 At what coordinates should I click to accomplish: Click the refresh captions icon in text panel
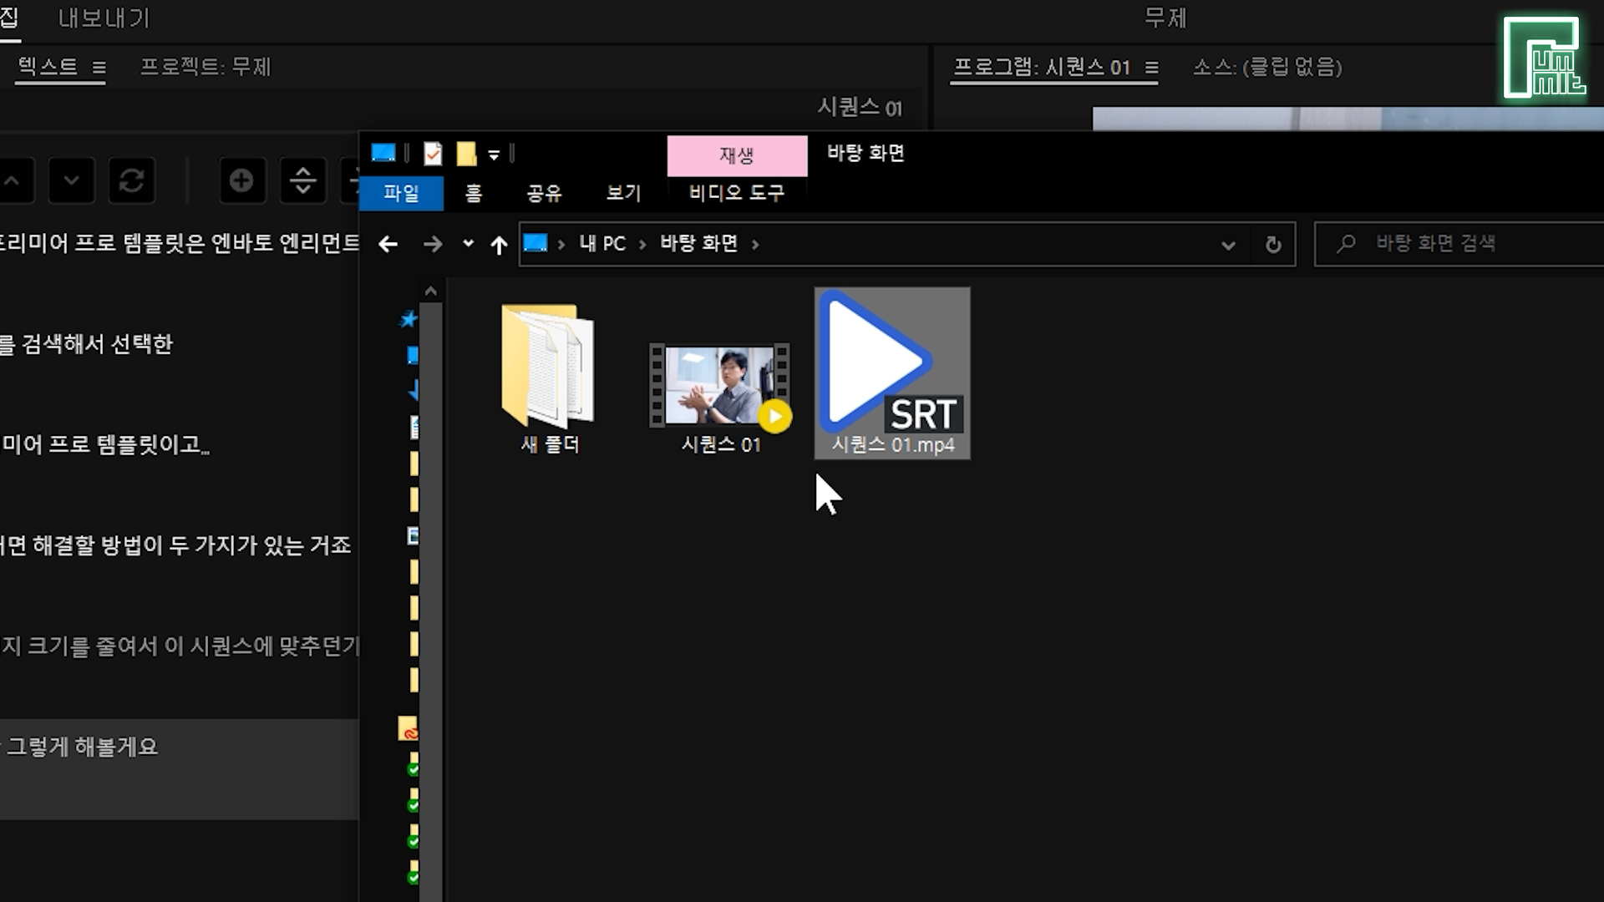pos(131,180)
